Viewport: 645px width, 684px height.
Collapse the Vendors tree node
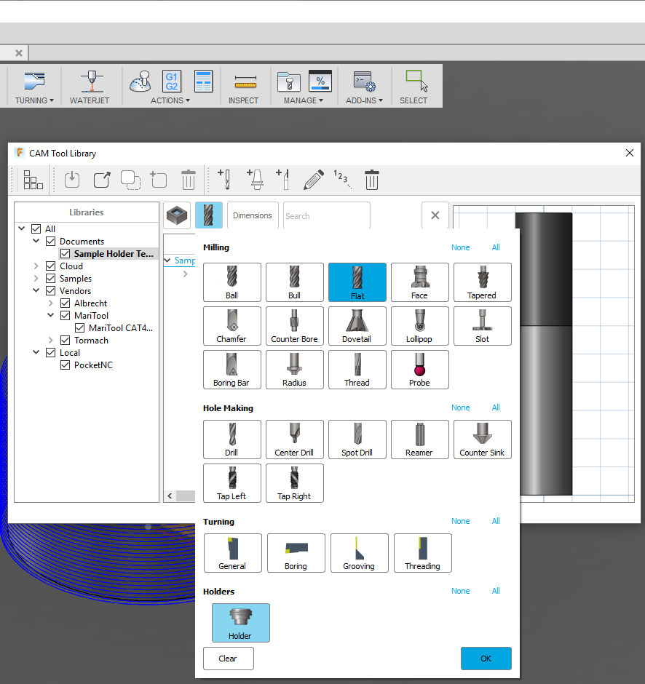point(36,290)
